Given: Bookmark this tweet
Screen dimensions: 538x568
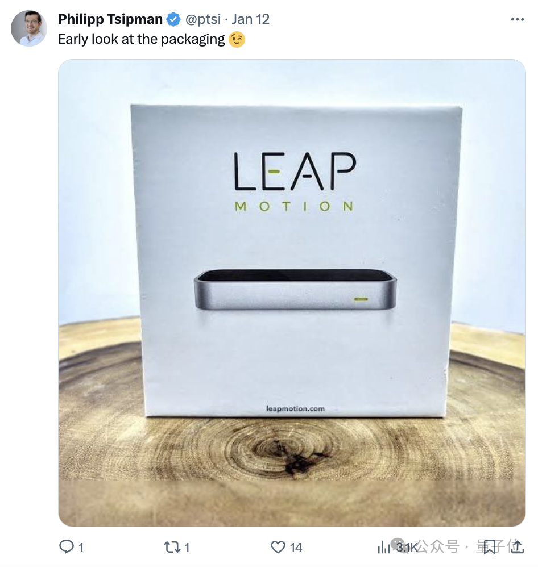Looking at the screenshot, I should coord(490,547).
